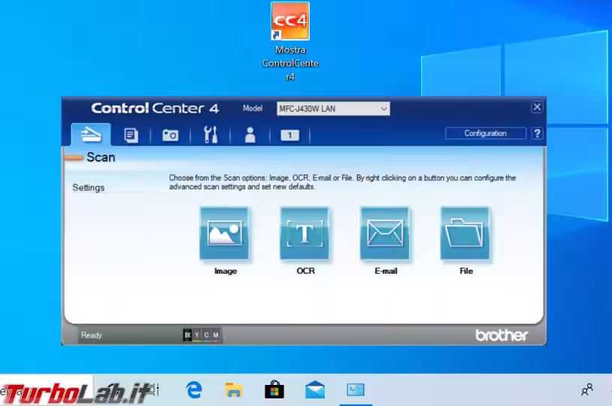Launch Microsoft Edge from the taskbar
Screen dimensions: 612x406
(x=194, y=389)
